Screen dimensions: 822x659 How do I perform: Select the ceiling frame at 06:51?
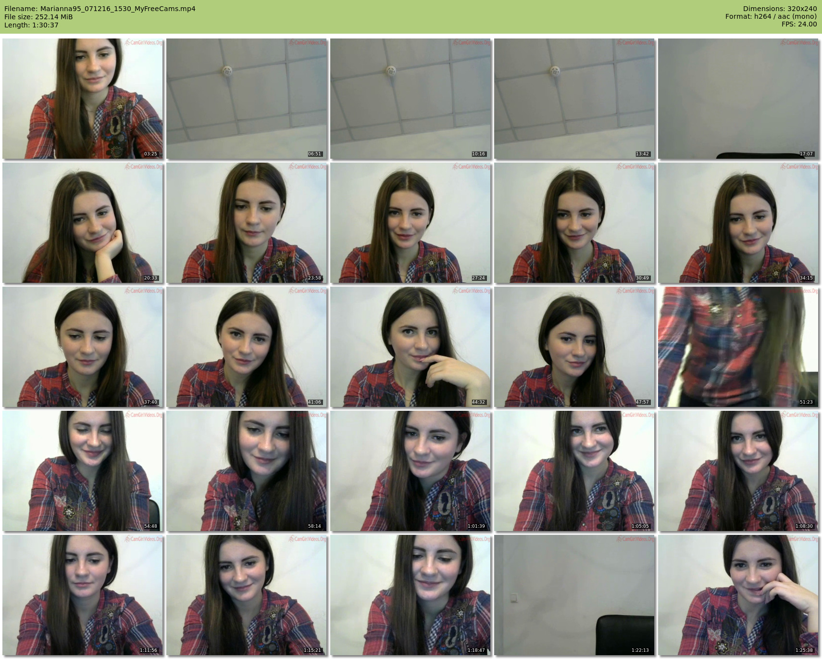point(247,99)
